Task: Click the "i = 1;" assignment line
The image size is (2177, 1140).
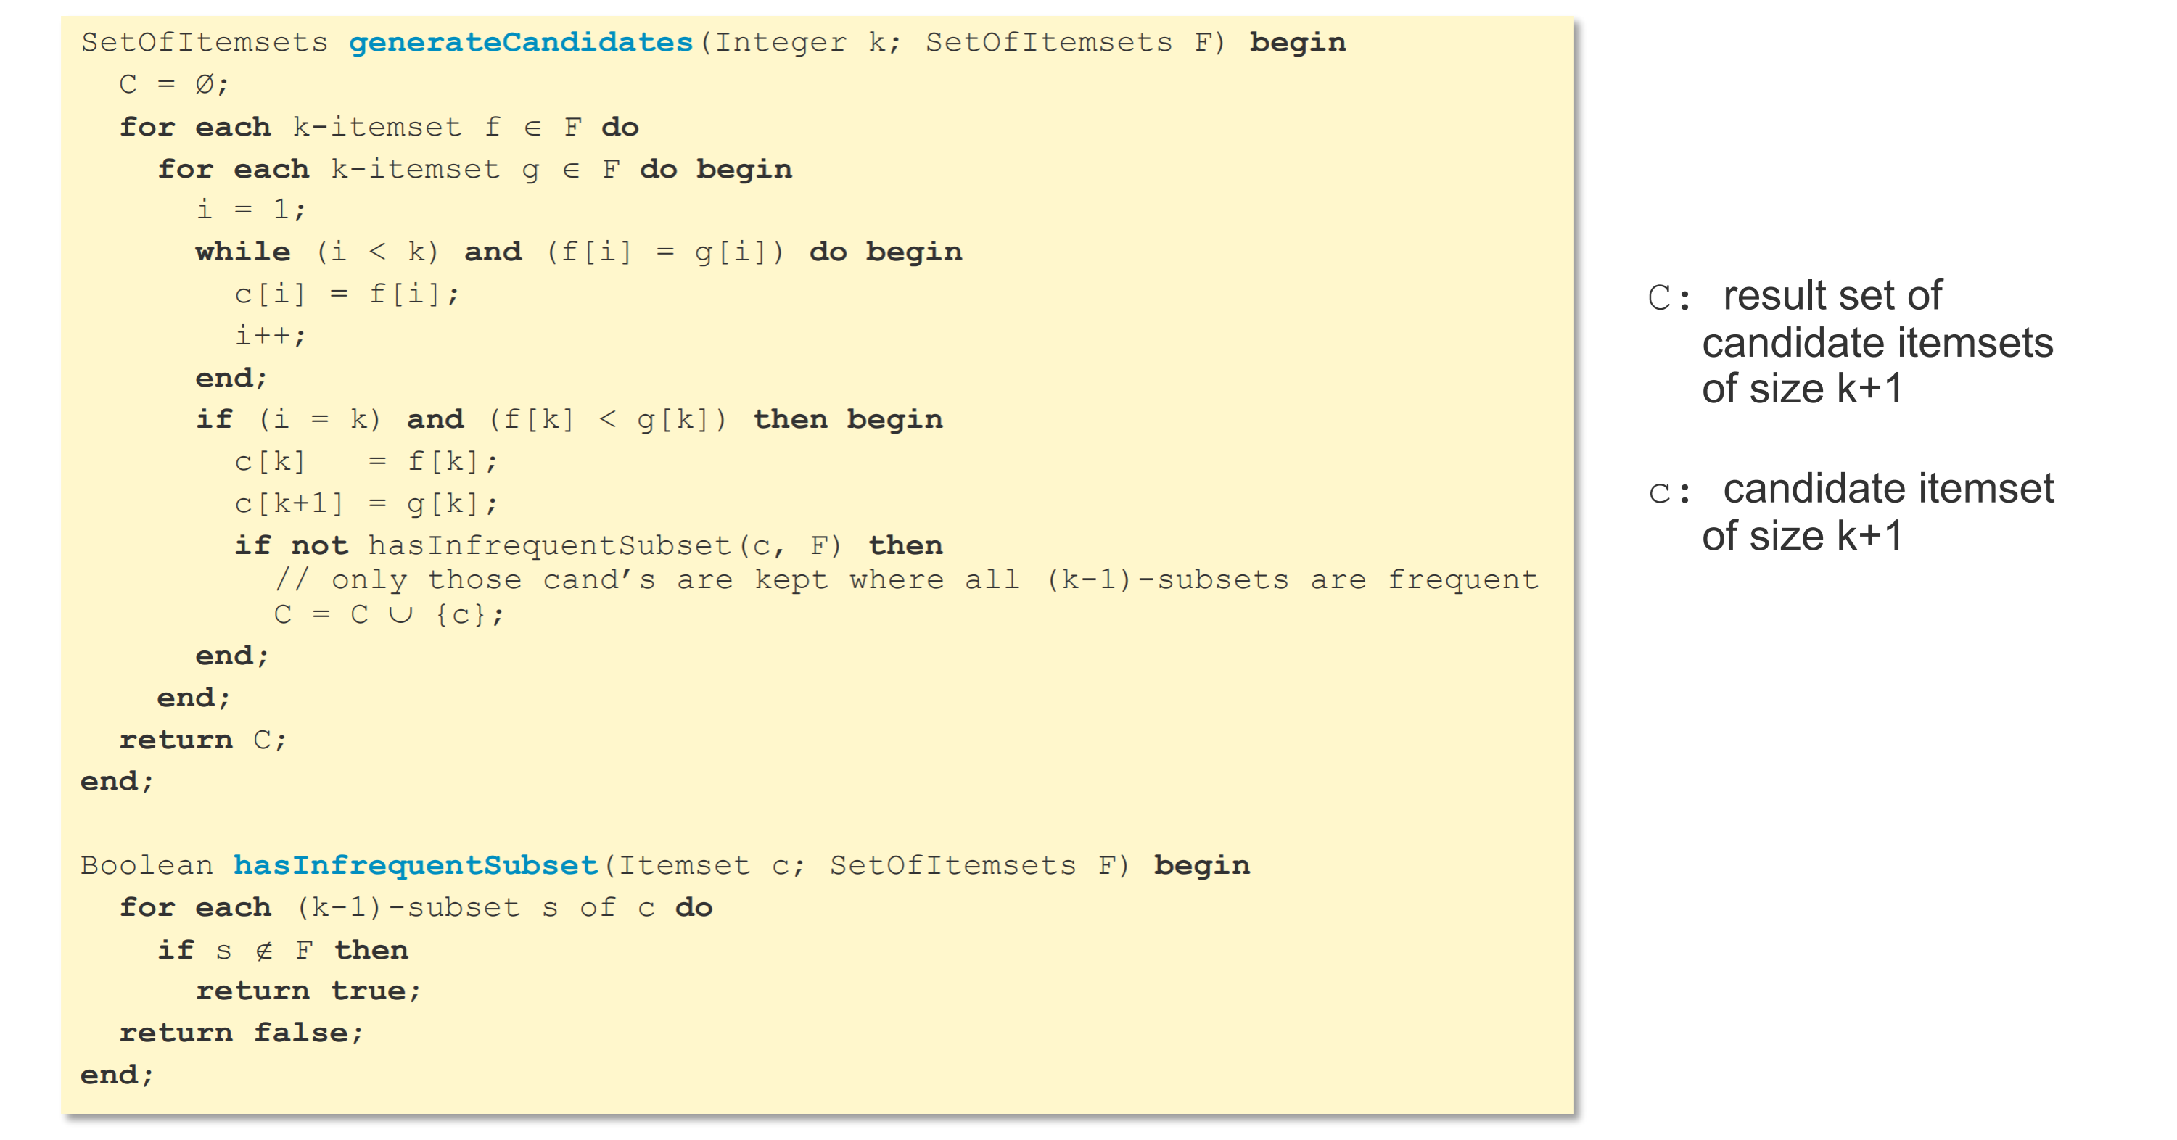Action: (x=250, y=209)
